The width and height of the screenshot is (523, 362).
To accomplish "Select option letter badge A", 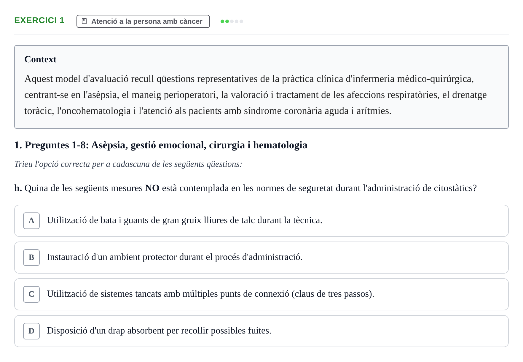I will tap(31, 221).
